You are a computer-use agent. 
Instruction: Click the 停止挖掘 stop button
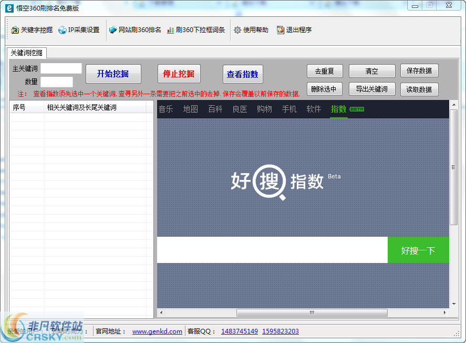point(179,74)
